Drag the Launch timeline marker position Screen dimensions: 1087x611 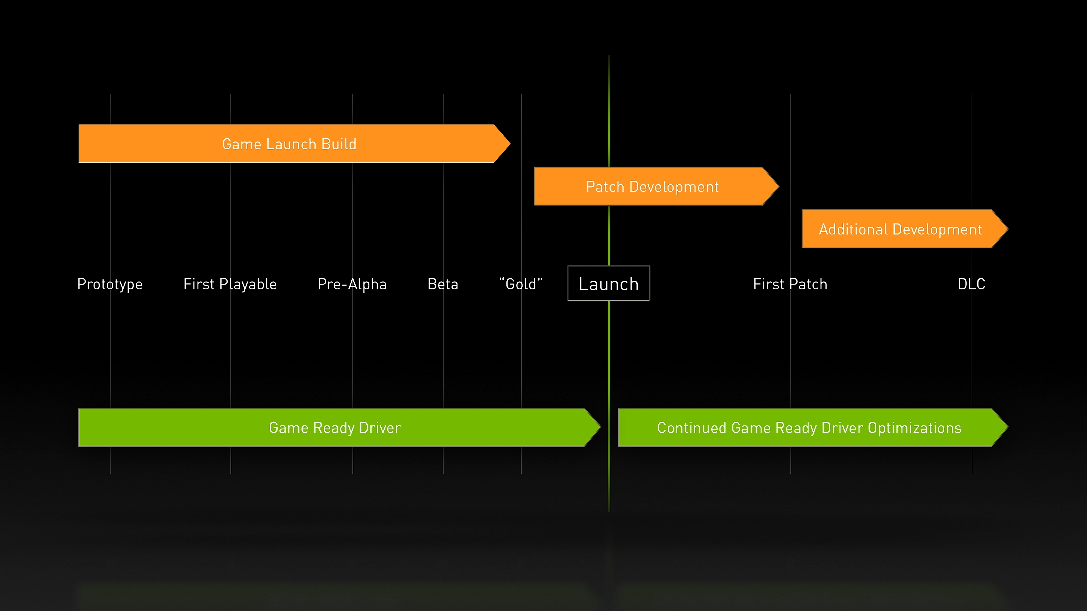click(x=608, y=283)
